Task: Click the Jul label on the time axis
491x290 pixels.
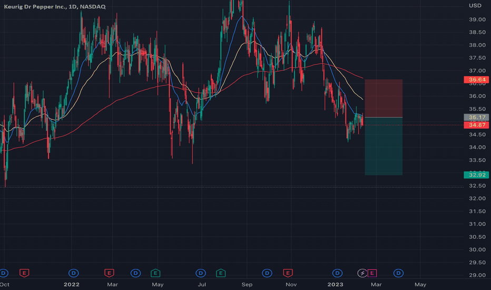Action: (202, 285)
